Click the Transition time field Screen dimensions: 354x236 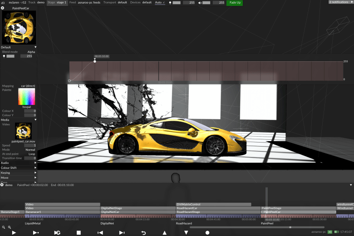pos(30,158)
